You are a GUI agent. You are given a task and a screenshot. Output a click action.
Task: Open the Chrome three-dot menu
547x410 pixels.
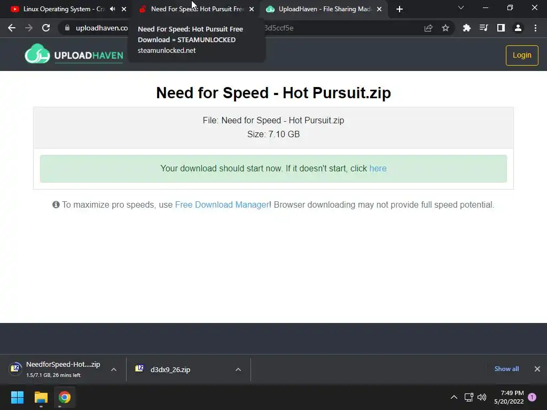(x=535, y=28)
